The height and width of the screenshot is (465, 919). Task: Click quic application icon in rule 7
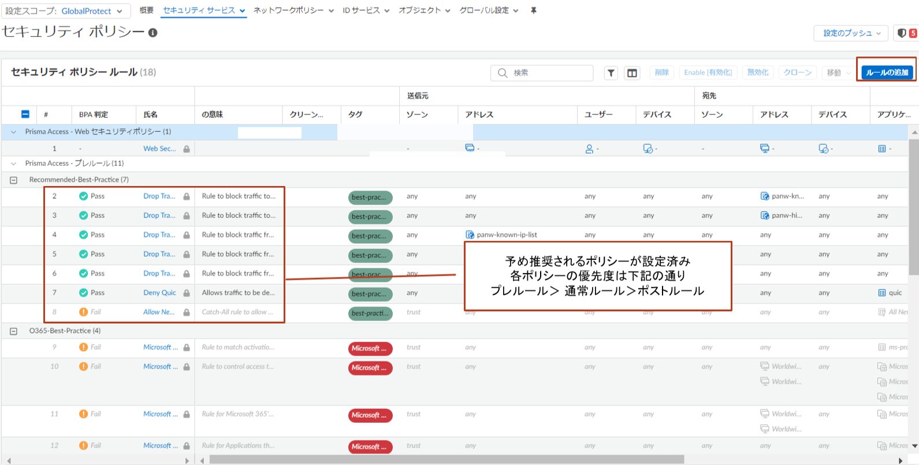tap(882, 293)
